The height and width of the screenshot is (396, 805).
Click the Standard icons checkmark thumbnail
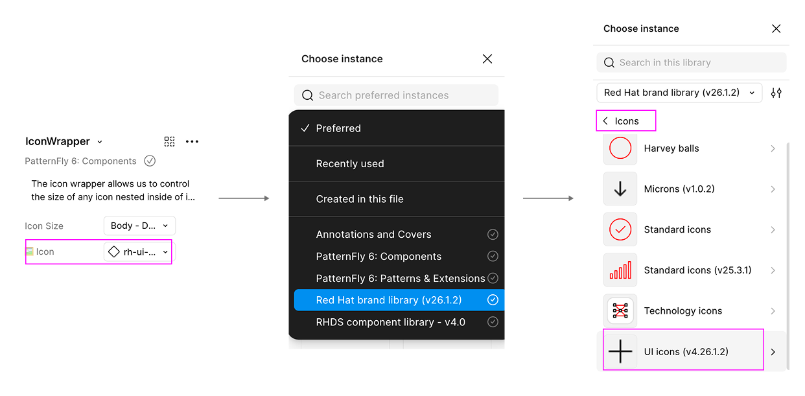tap(620, 229)
